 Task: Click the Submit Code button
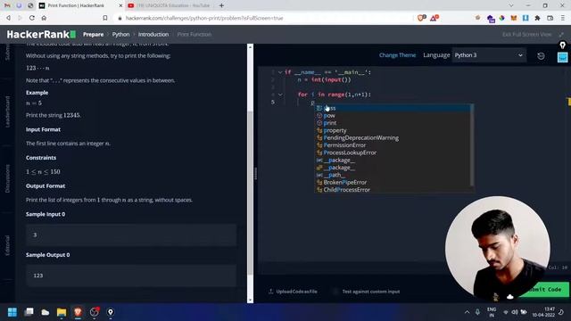pos(544,290)
